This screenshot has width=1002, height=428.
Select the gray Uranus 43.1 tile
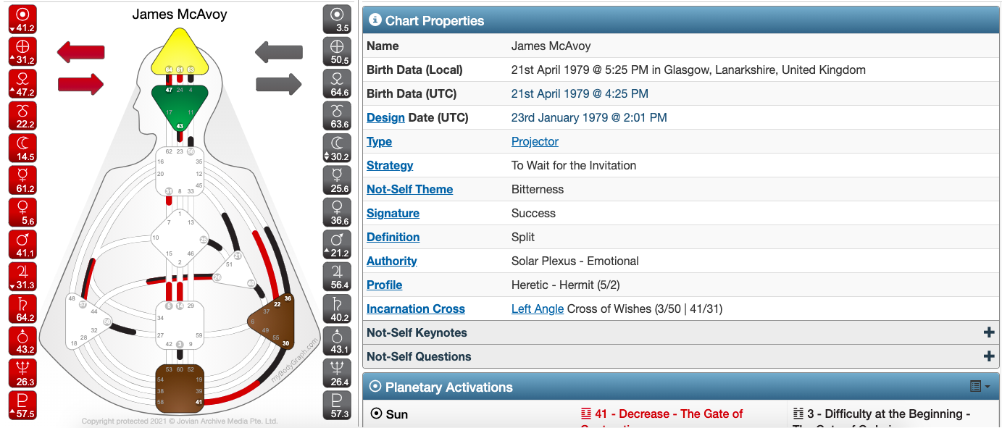coord(336,341)
